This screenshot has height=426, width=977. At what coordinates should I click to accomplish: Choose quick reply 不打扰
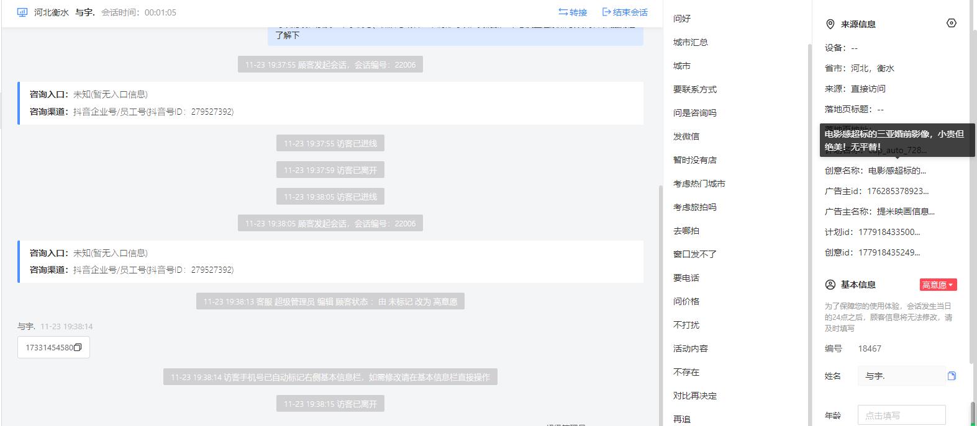point(686,325)
